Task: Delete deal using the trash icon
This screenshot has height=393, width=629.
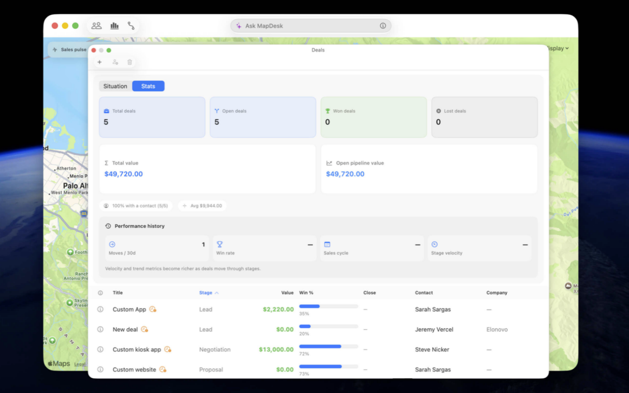Action: pos(130,62)
